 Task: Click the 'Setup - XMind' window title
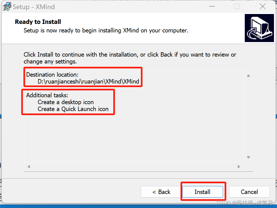(x=34, y=7)
